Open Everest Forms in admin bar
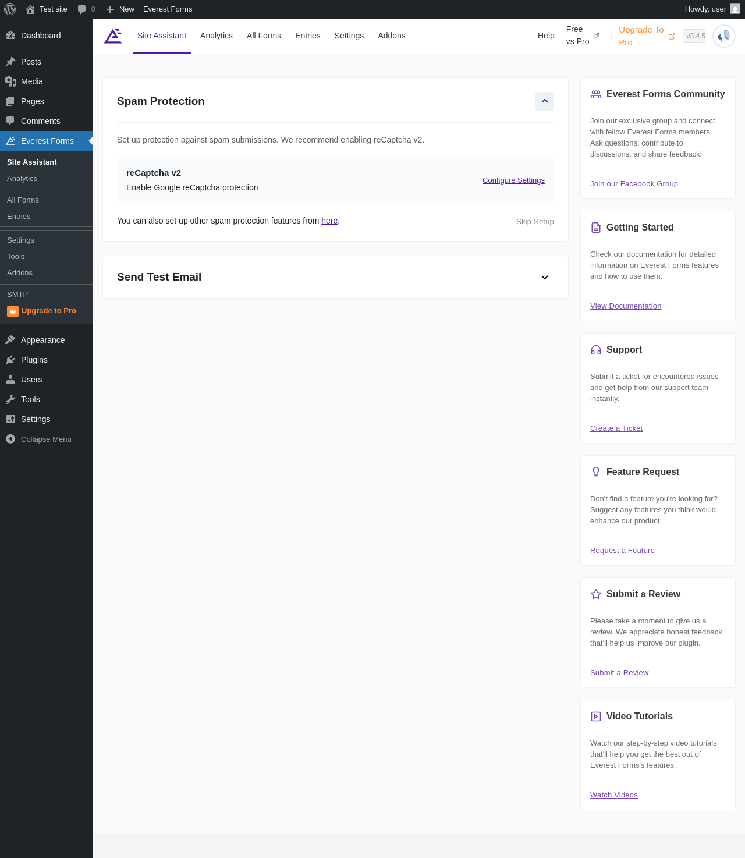 tap(168, 9)
